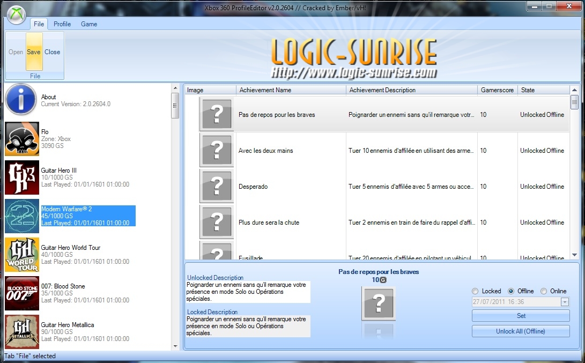The image size is (585, 363).
Task: Click the Pas de repos achievement row image
Action: tap(217, 114)
